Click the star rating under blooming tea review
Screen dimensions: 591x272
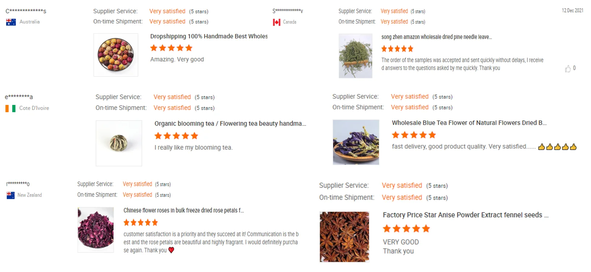176,136
